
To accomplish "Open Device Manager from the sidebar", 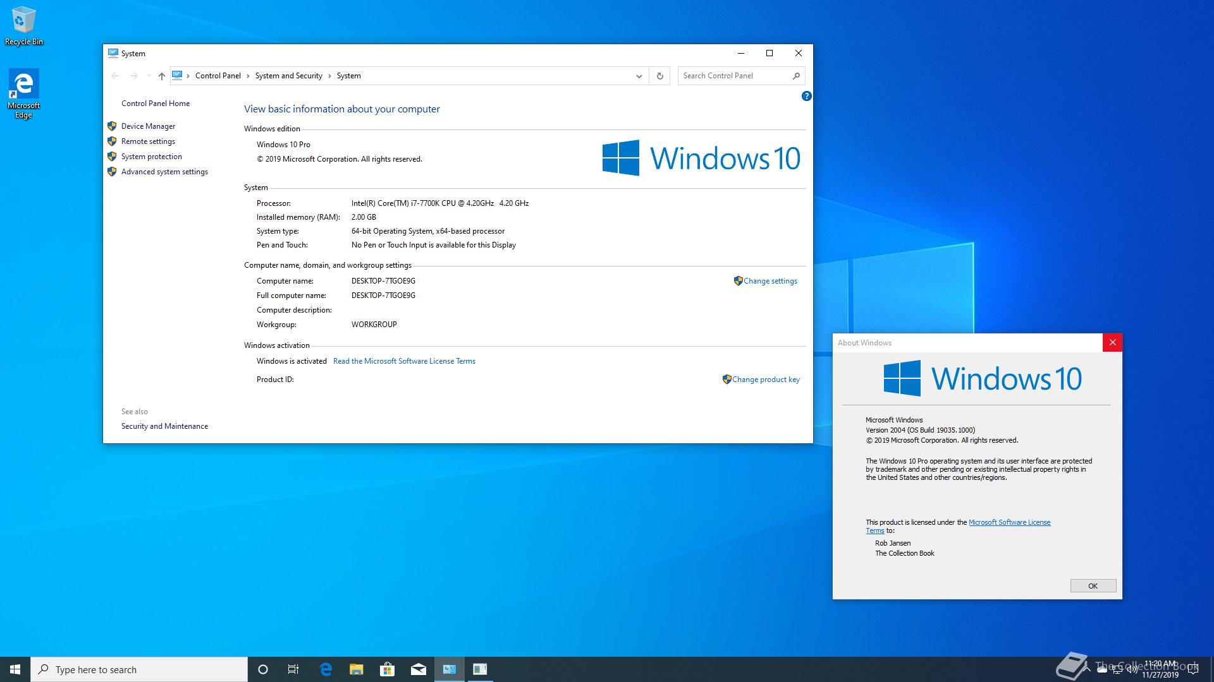I will coord(148,126).
